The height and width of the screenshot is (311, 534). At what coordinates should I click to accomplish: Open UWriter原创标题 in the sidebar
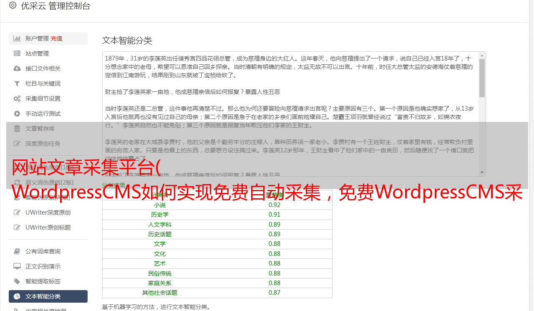tap(48, 228)
